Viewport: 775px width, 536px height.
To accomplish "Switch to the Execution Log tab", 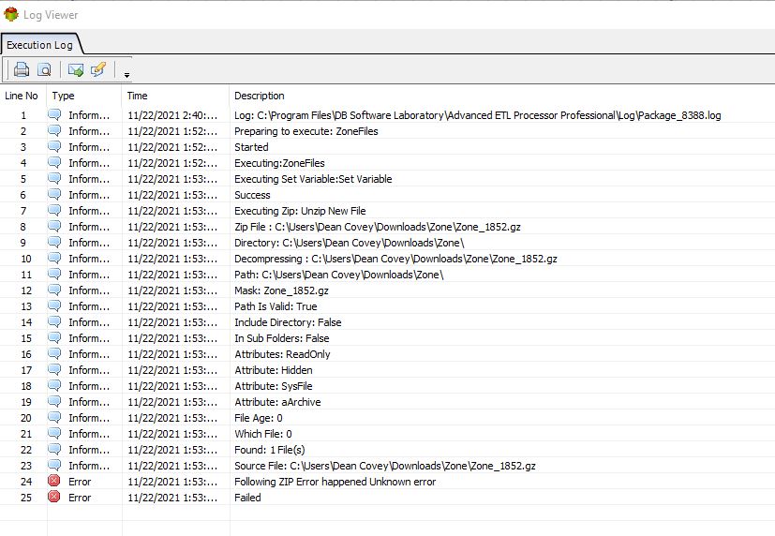I will click(39, 45).
